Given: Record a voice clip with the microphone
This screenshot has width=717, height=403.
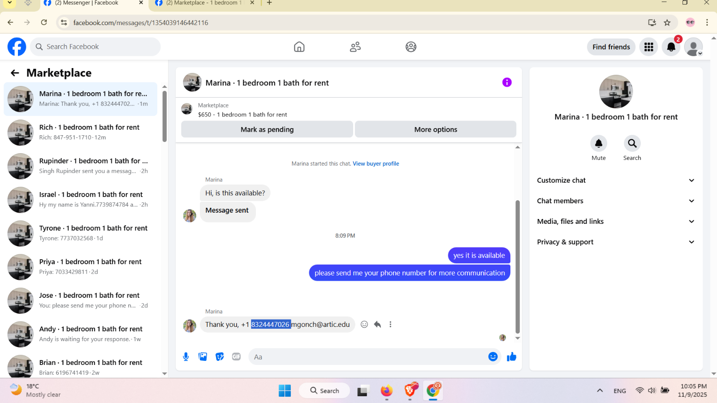Looking at the screenshot, I should (186, 357).
